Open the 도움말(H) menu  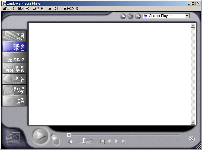[x=71, y=9]
